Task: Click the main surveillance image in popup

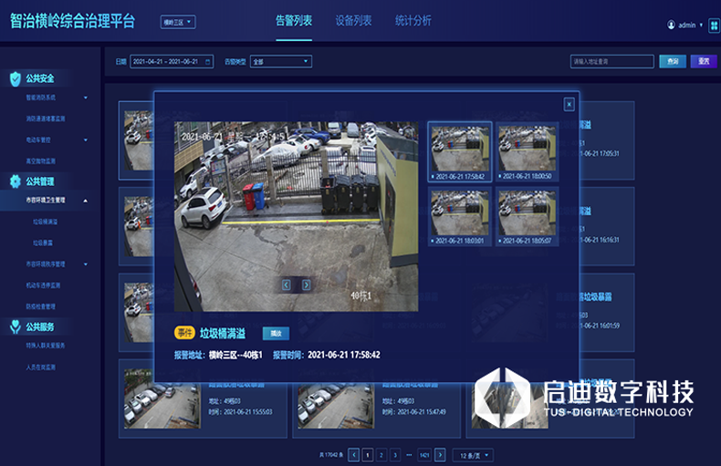Action: 296,216
